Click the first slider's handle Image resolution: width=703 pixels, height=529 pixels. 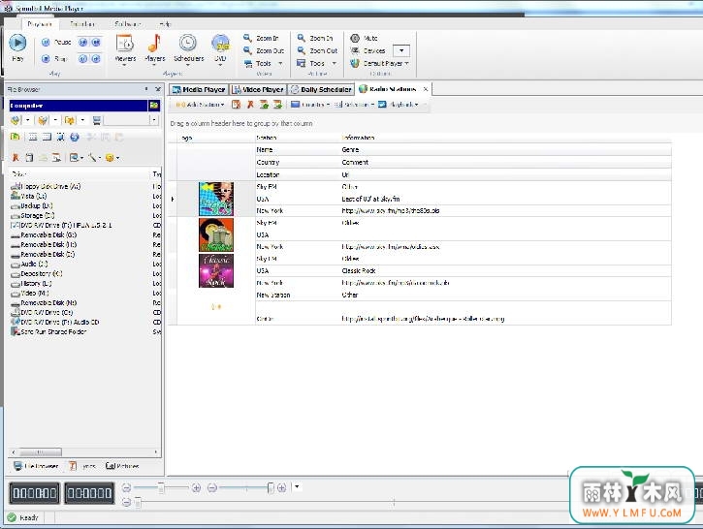click(x=161, y=487)
